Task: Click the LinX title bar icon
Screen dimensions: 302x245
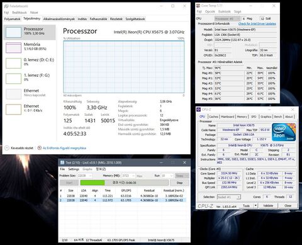Action: [x=62, y=162]
